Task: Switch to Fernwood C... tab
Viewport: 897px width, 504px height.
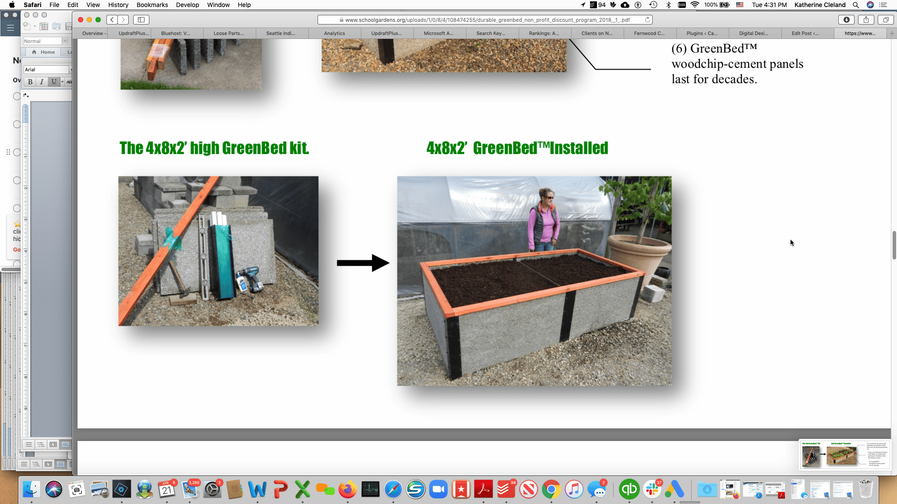Action: 650,33
